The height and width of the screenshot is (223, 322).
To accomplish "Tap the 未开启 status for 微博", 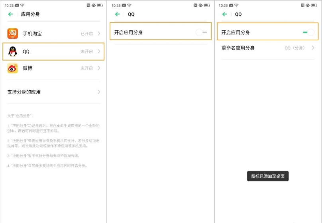I will tap(86, 68).
